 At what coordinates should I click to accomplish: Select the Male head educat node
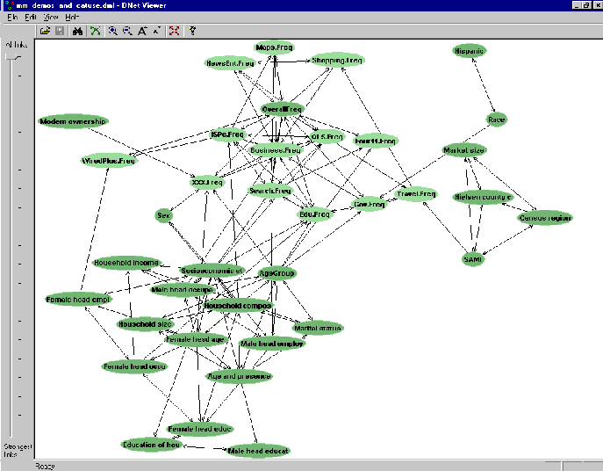coord(257,450)
